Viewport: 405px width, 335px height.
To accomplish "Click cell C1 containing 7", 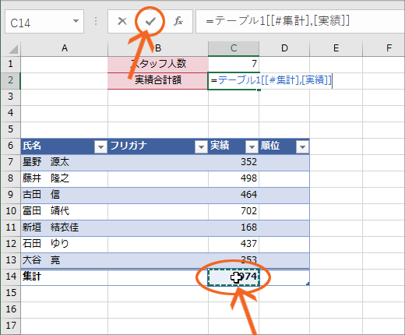I will coord(234,64).
